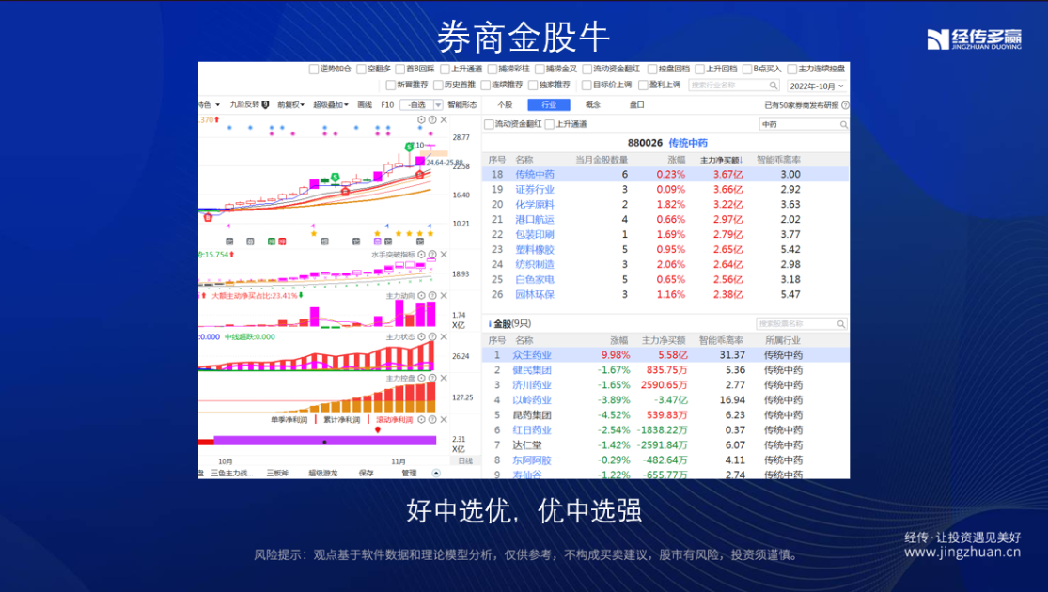This screenshot has height=592, width=1048.
Task: Close the 净利润 indicator panel
Action: point(444,420)
